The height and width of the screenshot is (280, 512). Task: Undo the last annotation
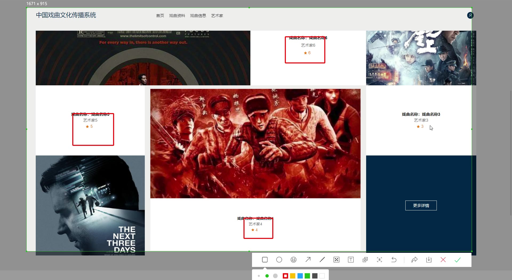coord(394,260)
